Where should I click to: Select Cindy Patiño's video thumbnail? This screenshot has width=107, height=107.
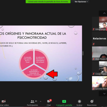coord(100,68)
